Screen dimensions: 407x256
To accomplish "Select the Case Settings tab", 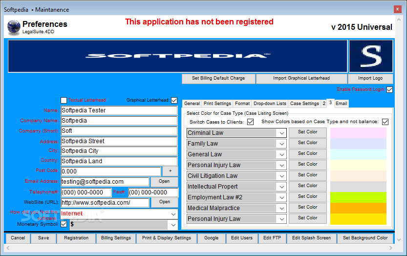I will [304, 104].
